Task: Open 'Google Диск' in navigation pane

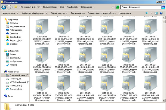Action: pyautogui.click(x=14, y=37)
